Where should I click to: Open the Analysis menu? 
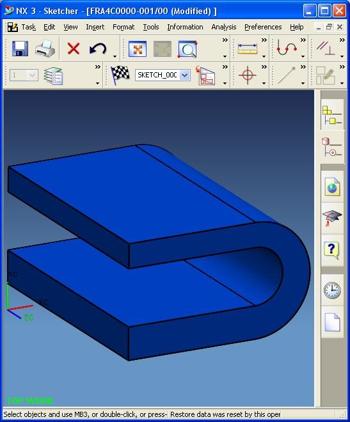[224, 27]
